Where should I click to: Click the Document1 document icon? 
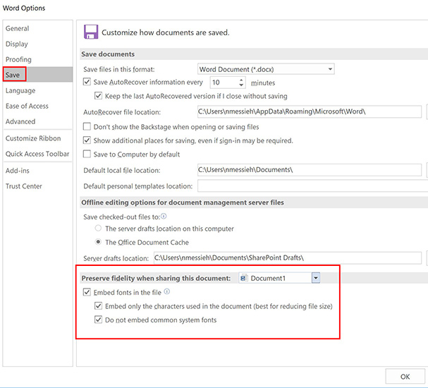(x=243, y=278)
